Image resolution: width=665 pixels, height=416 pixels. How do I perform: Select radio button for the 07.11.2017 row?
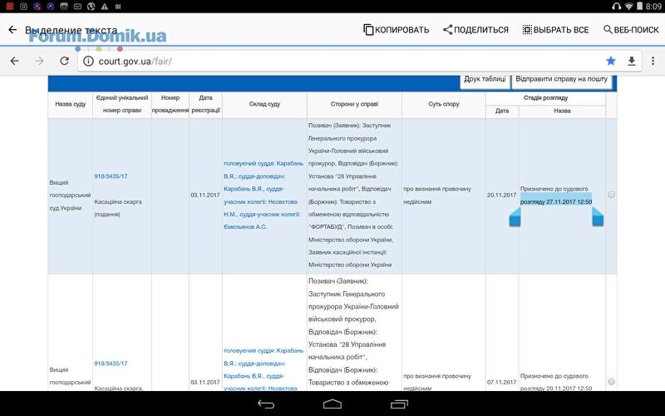(x=611, y=382)
